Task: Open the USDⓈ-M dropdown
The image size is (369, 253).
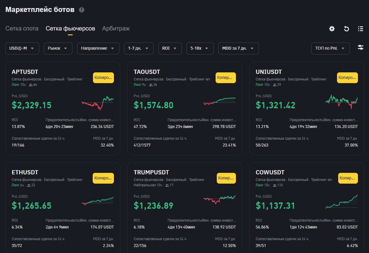Action: point(22,48)
